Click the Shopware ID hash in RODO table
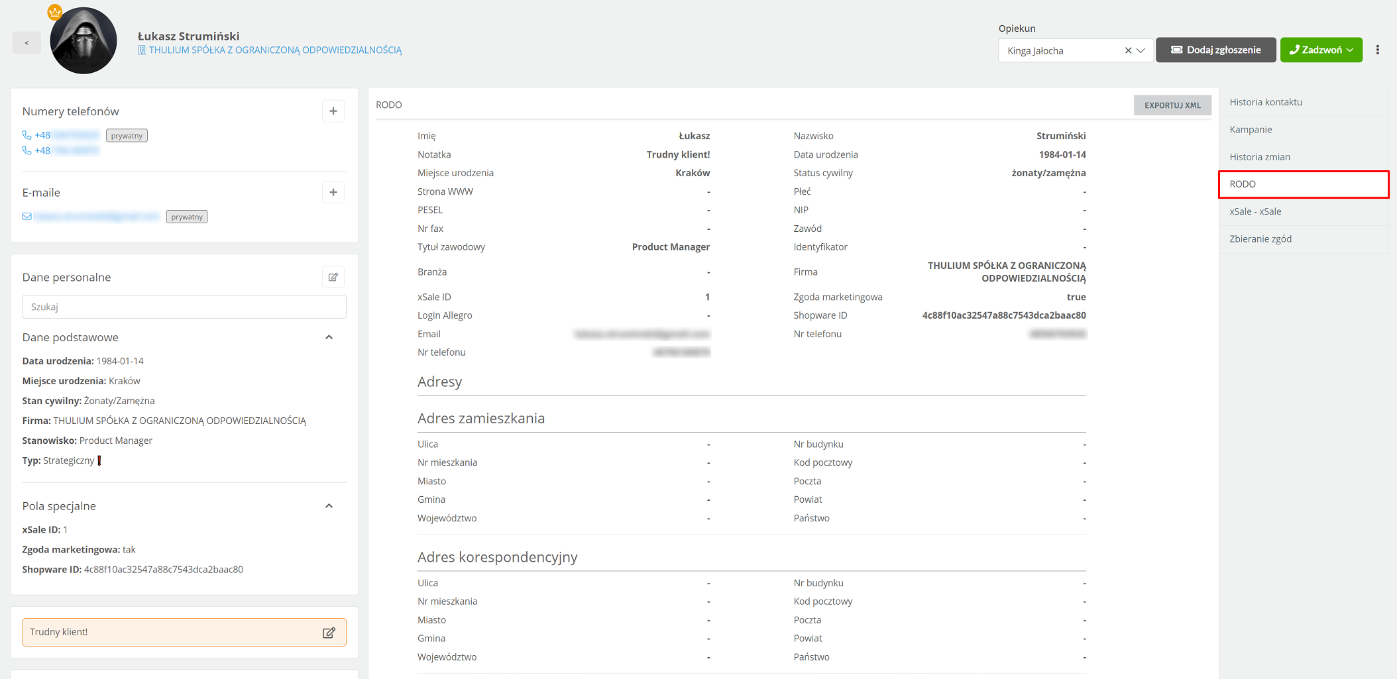The image size is (1397, 679). pos(1004,315)
